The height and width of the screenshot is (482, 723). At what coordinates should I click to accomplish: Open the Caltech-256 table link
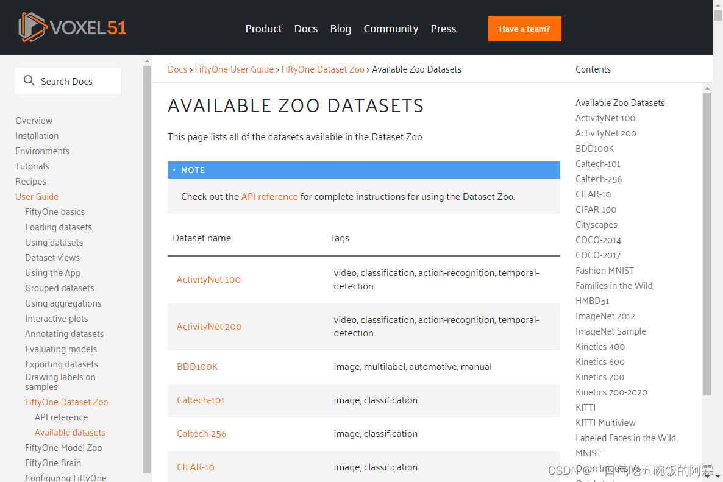coord(202,434)
